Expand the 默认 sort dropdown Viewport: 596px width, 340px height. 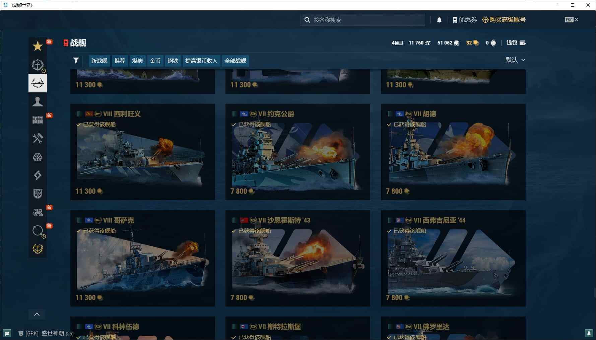coord(515,60)
